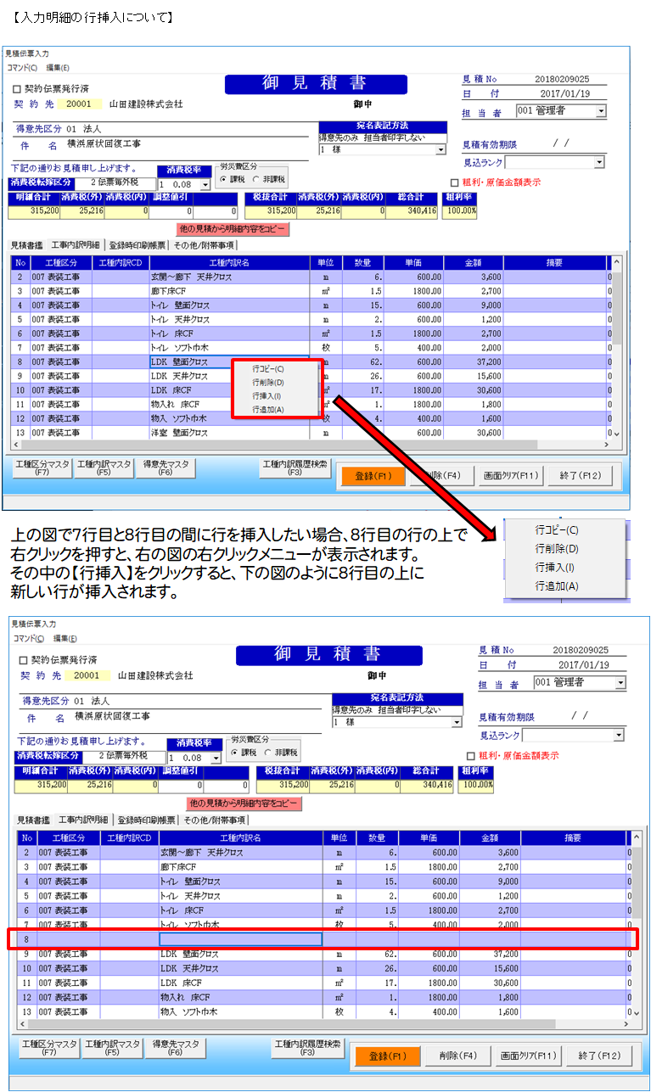Click the red 他の見積から明細内容をコピー button in upper window
Viewport: 651px width, 1092px height.
tap(233, 229)
